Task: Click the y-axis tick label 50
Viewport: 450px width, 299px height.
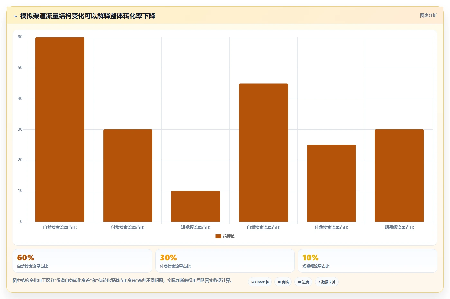Action: coord(20,68)
